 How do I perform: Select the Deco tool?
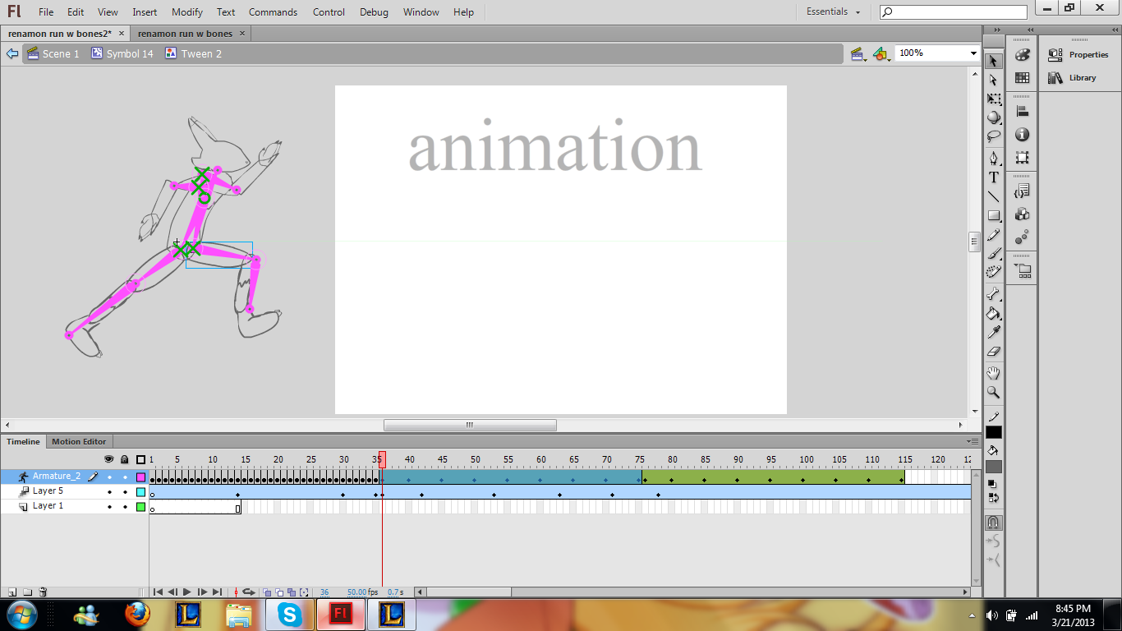coord(993,273)
